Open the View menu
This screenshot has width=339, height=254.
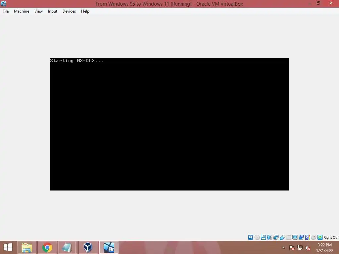coord(38,11)
